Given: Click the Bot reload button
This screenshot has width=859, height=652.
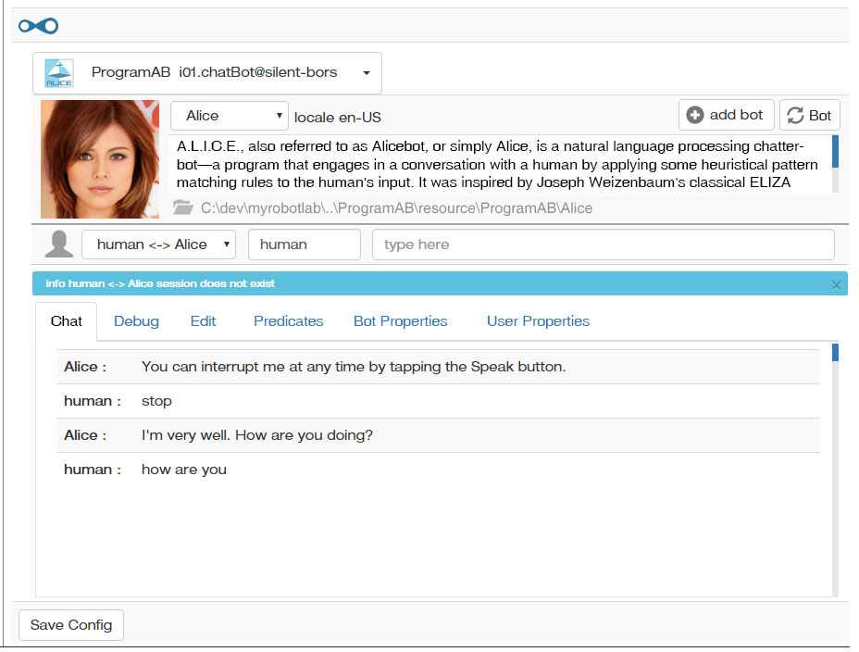Looking at the screenshot, I should (810, 115).
